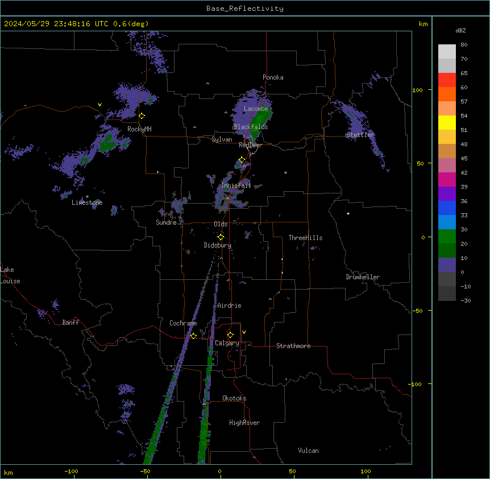This screenshot has width=490, height=479.
Task: Select the RockyMH label
Action: (x=139, y=129)
